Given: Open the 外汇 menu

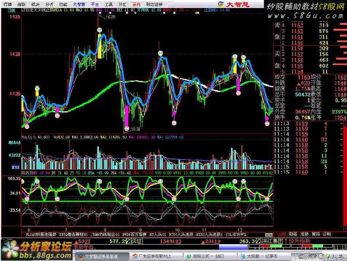Looking at the screenshot, I should click(122, 4).
